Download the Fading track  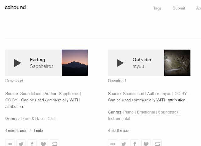coord(14,81)
